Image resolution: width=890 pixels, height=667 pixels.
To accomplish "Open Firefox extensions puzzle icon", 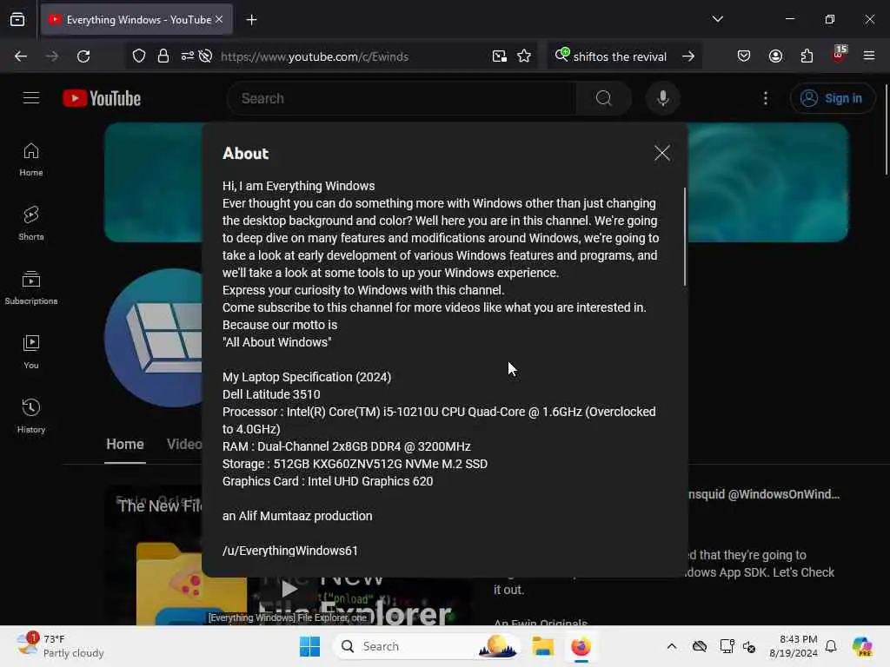I will point(807,56).
